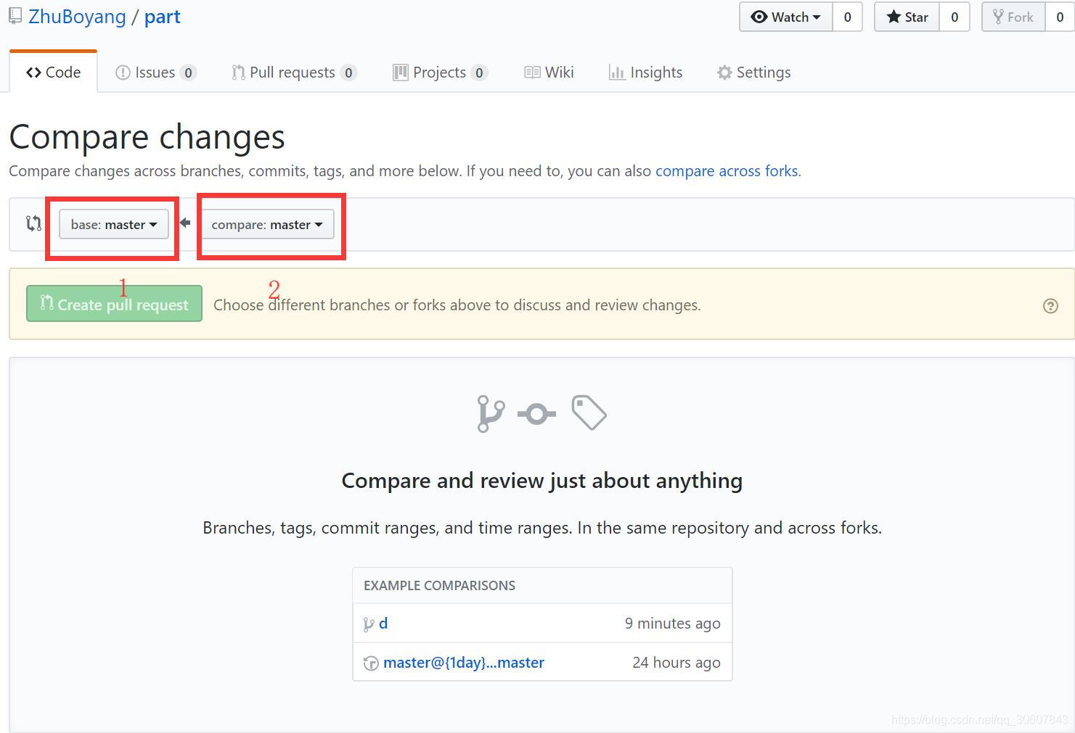Open example comparison branch d

pos(383,623)
